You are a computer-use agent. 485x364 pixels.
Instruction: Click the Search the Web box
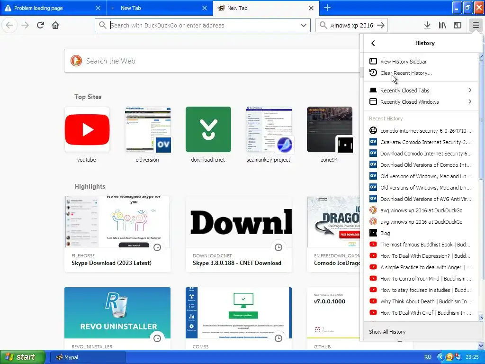click(x=212, y=61)
